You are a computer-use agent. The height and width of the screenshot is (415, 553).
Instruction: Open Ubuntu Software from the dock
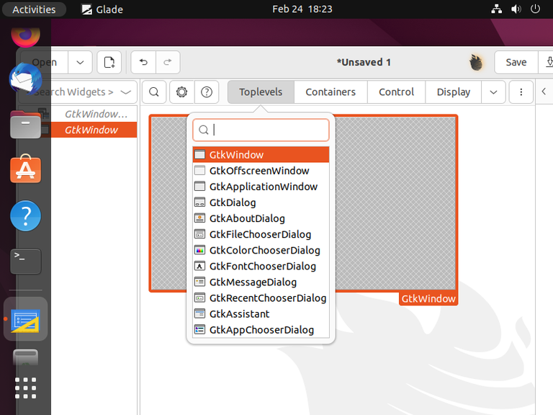[x=25, y=170]
